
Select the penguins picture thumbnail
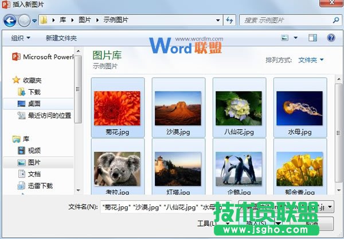pyautogui.click(x=239, y=169)
